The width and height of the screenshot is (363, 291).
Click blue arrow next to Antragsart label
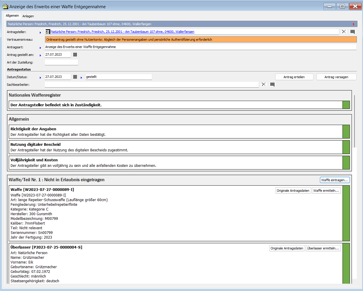[40, 48]
